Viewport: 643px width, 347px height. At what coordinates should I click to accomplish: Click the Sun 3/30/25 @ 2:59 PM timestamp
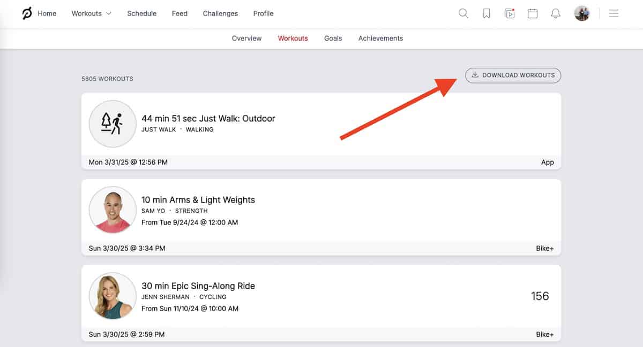click(x=126, y=334)
